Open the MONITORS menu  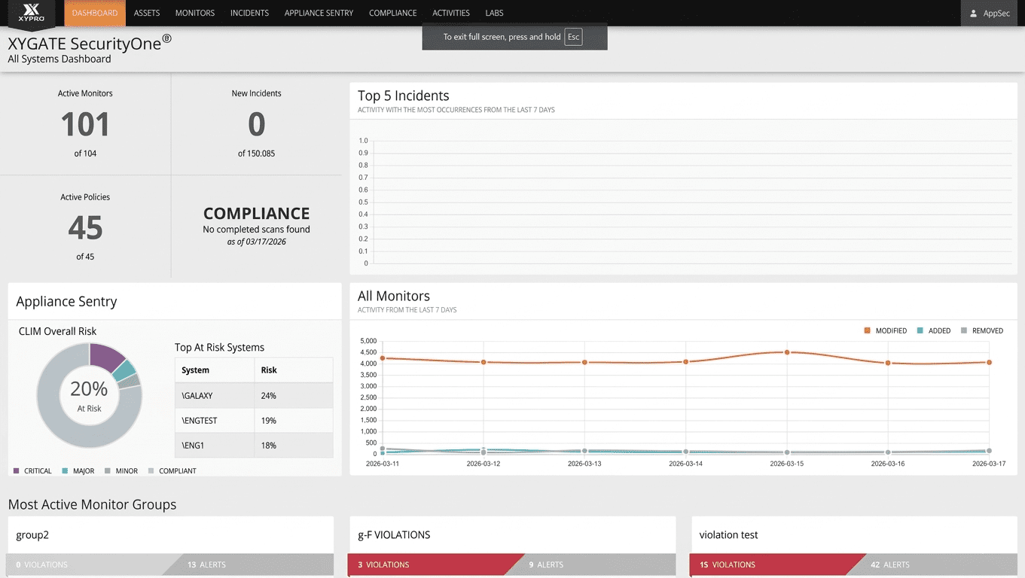coord(194,14)
